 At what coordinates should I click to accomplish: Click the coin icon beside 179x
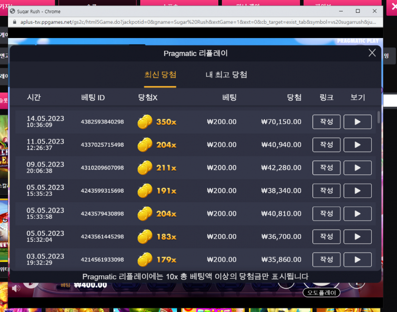(145, 260)
